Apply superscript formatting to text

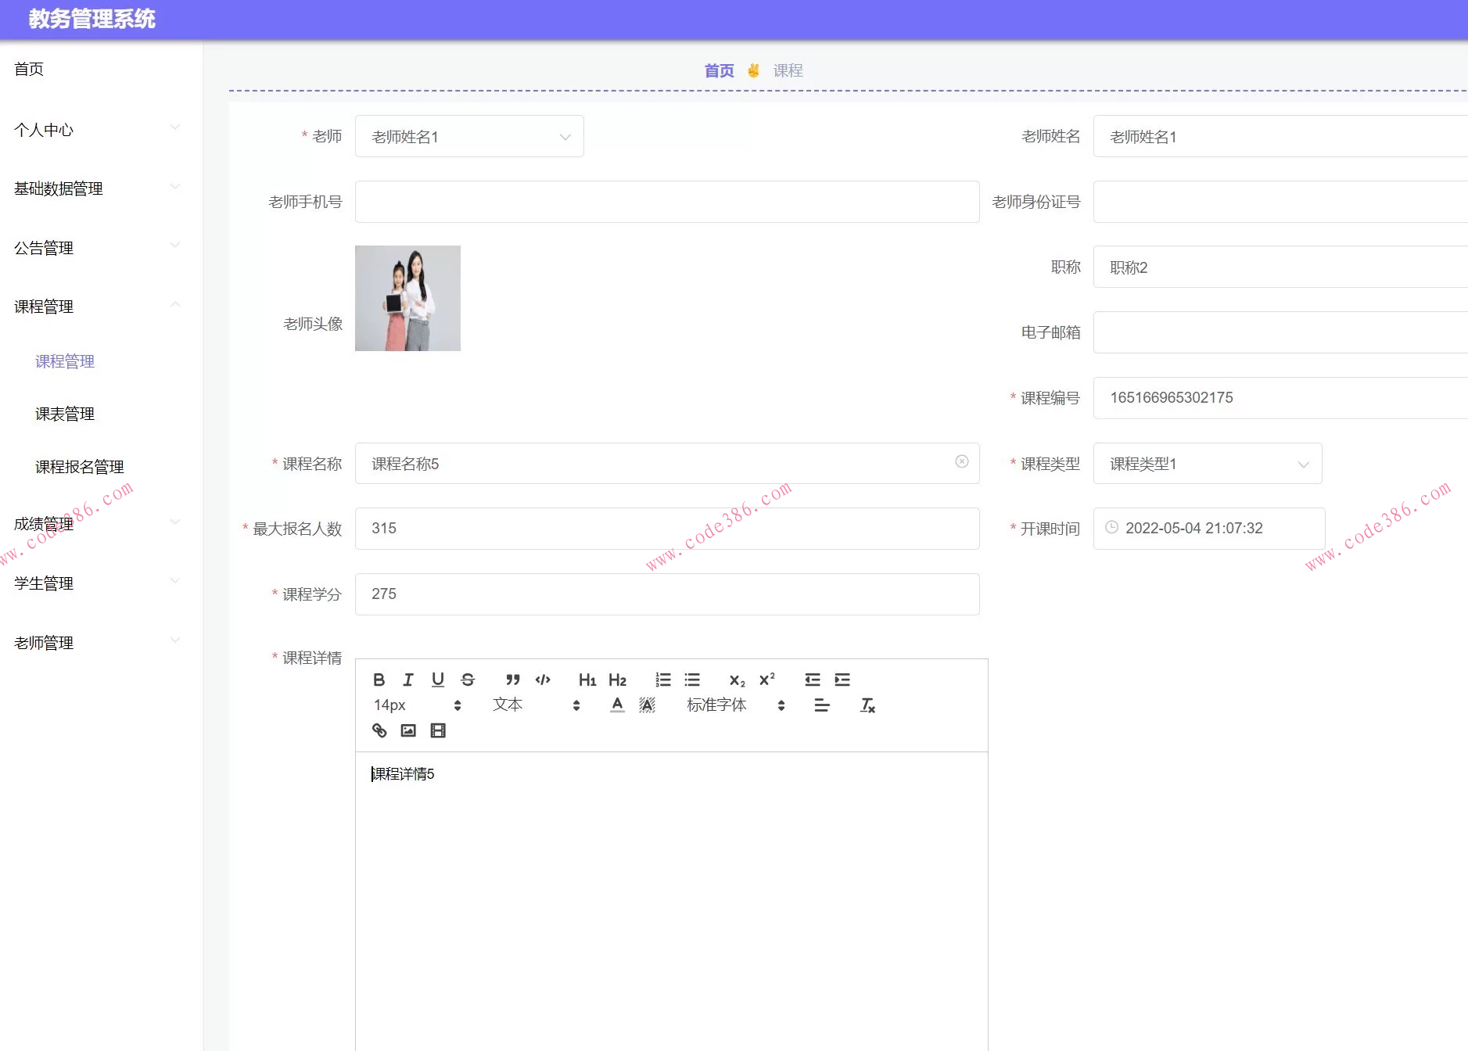point(766,680)
